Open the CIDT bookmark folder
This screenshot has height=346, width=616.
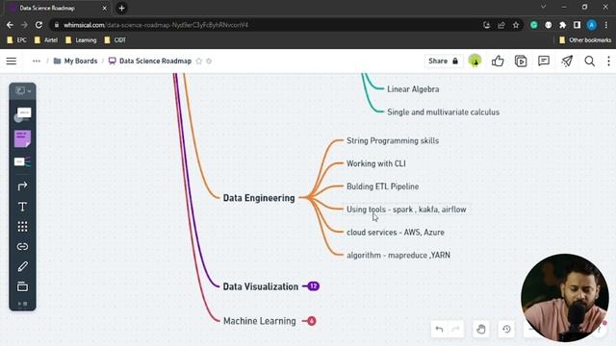tap(115, 40)
